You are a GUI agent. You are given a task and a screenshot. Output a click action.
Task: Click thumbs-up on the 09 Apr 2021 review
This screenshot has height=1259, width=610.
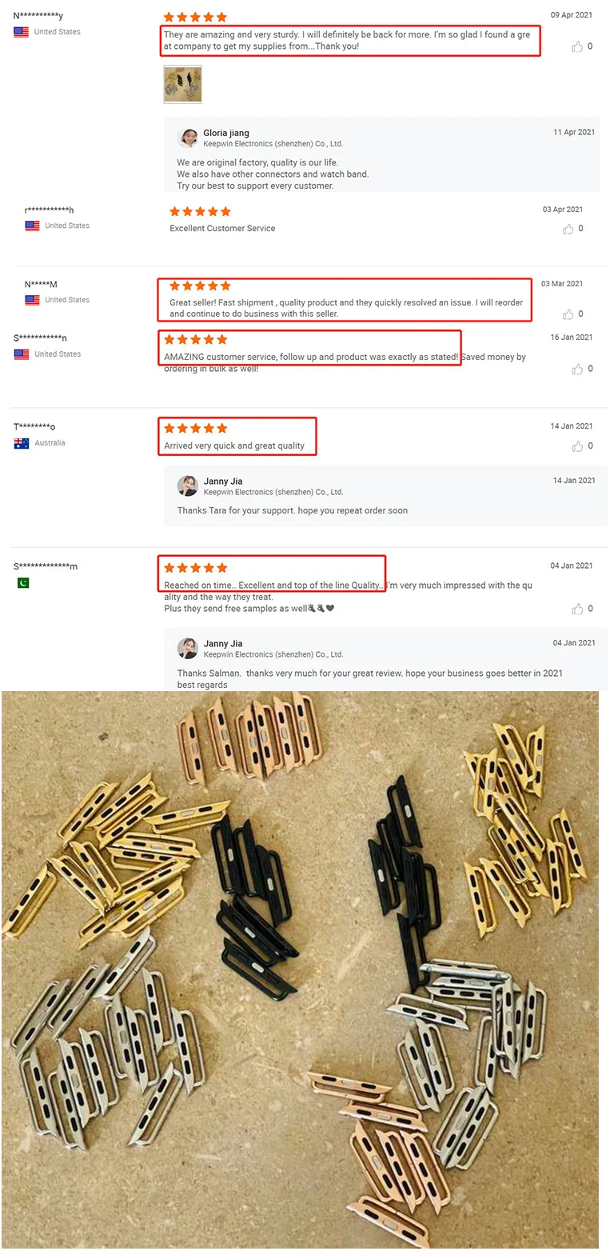(x=576, y=47)
